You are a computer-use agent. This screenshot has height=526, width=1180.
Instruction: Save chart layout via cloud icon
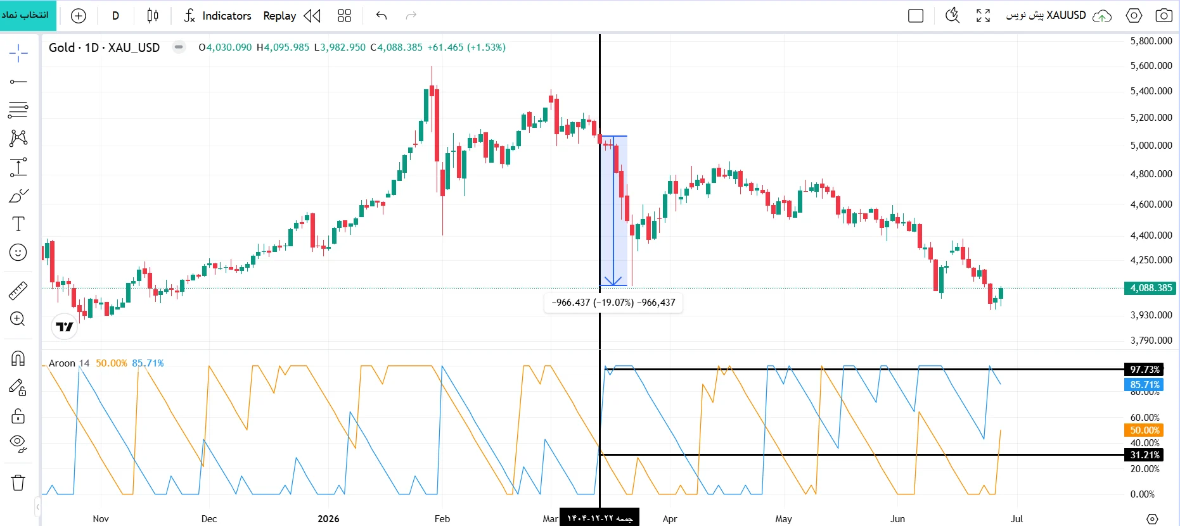(1103, 16)
